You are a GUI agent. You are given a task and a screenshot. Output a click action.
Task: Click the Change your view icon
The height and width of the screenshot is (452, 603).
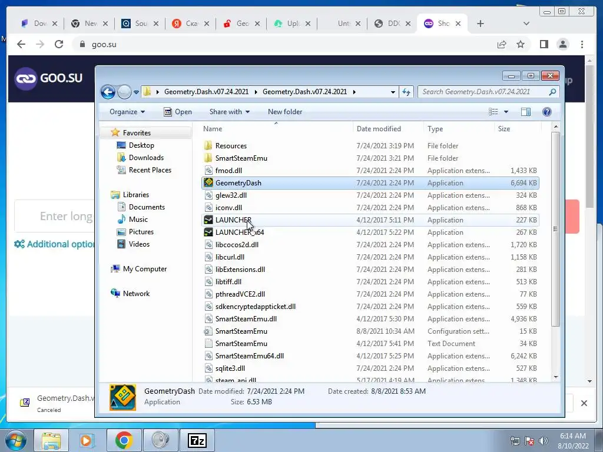493,112
